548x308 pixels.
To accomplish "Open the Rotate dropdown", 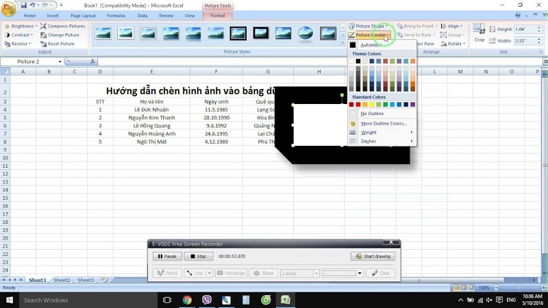I will [453, 44].
